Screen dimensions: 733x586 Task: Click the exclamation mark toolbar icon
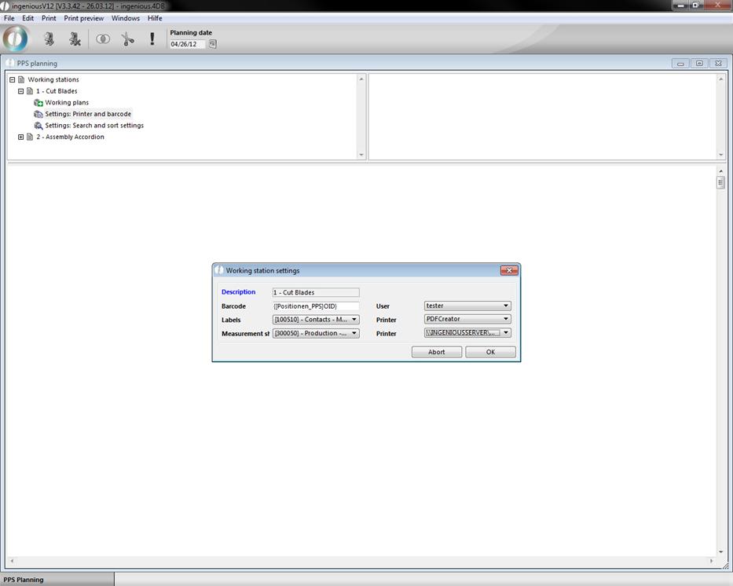pyautogui.click(x=152, y=38)
